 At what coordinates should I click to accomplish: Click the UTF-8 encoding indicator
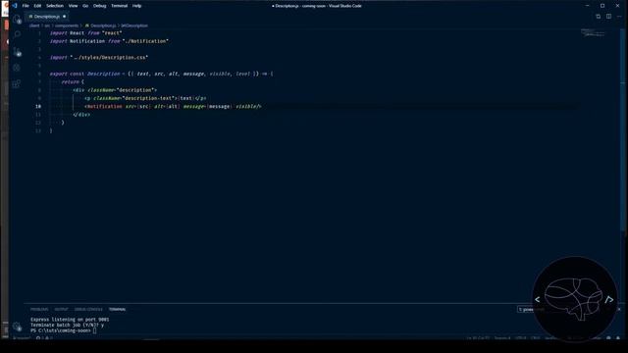(521, 338)
